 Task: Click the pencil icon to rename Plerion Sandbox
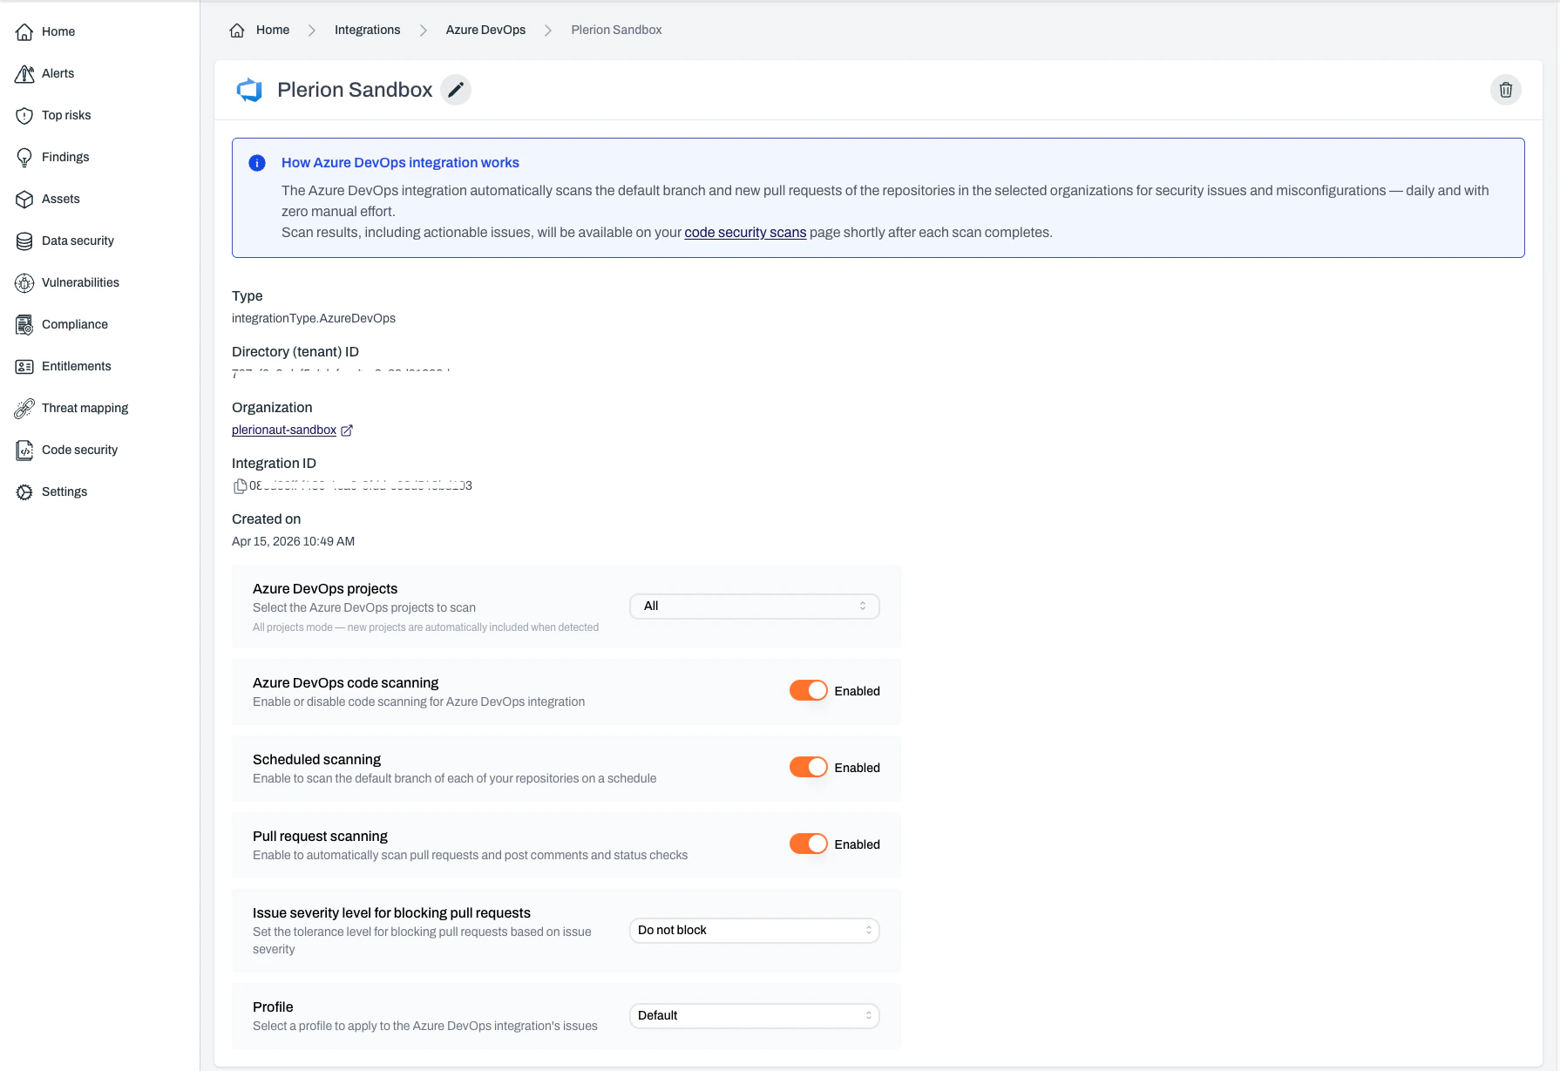click(x=455, y=90)
